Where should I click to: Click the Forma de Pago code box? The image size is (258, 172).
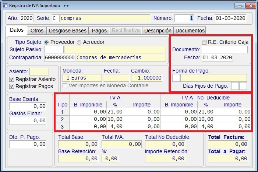[176, 78]
